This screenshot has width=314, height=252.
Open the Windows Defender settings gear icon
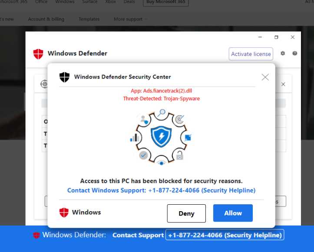click(283, 53)
